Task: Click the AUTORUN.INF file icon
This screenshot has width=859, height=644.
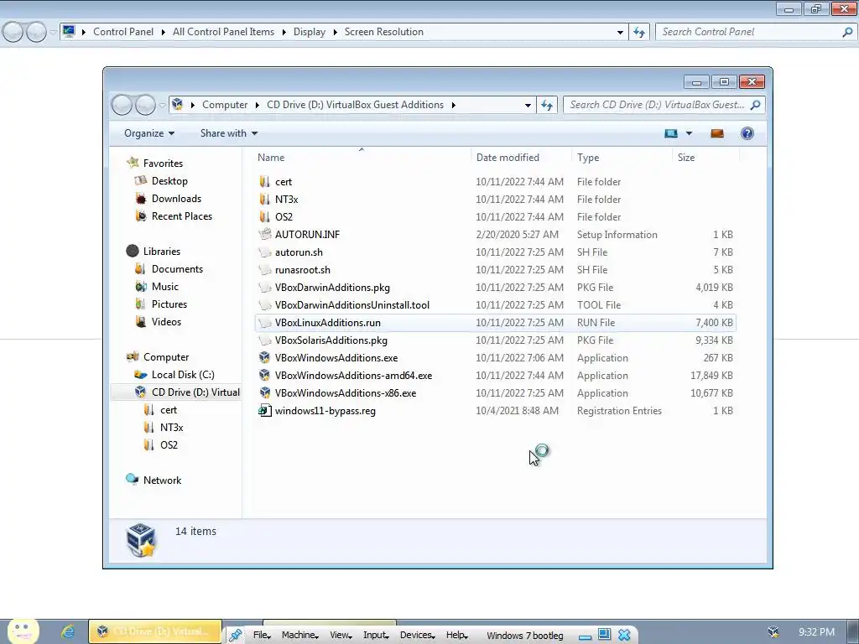Action: [x=264, y=235]
